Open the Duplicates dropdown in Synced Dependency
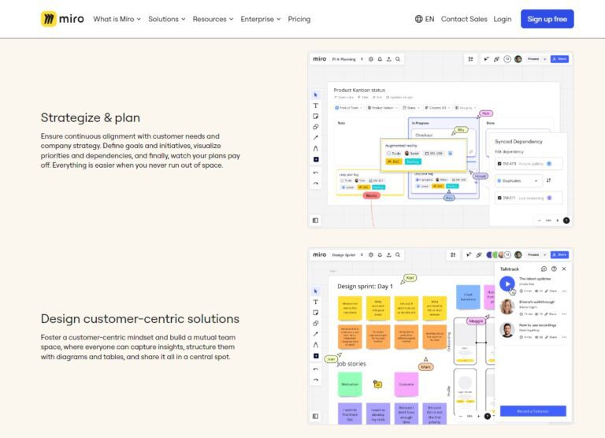Screen dimensions: 605x438 pyautogui.click(x=518, y=180)
